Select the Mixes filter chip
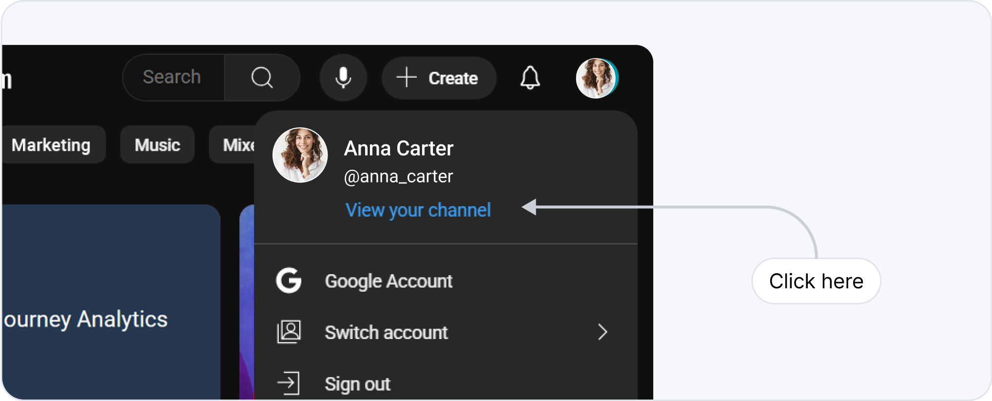992x401 pixels. tap(232, 145)
